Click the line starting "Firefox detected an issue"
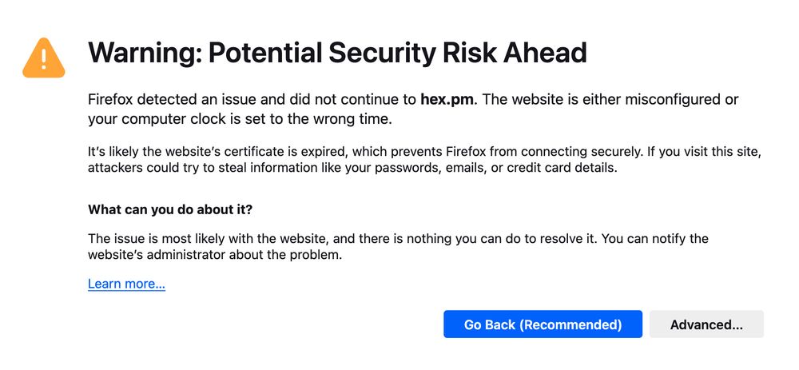Screen dimensions: 799x370 pyautogui.click(x=413, y=99)
